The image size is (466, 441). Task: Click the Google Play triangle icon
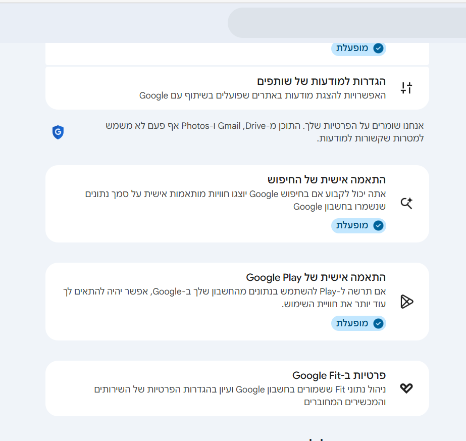pyautogui.click(x=406, y=302)
